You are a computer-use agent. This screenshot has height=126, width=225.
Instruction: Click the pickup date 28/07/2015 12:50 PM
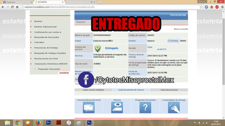pyautogui.click(x=157, y=73)
